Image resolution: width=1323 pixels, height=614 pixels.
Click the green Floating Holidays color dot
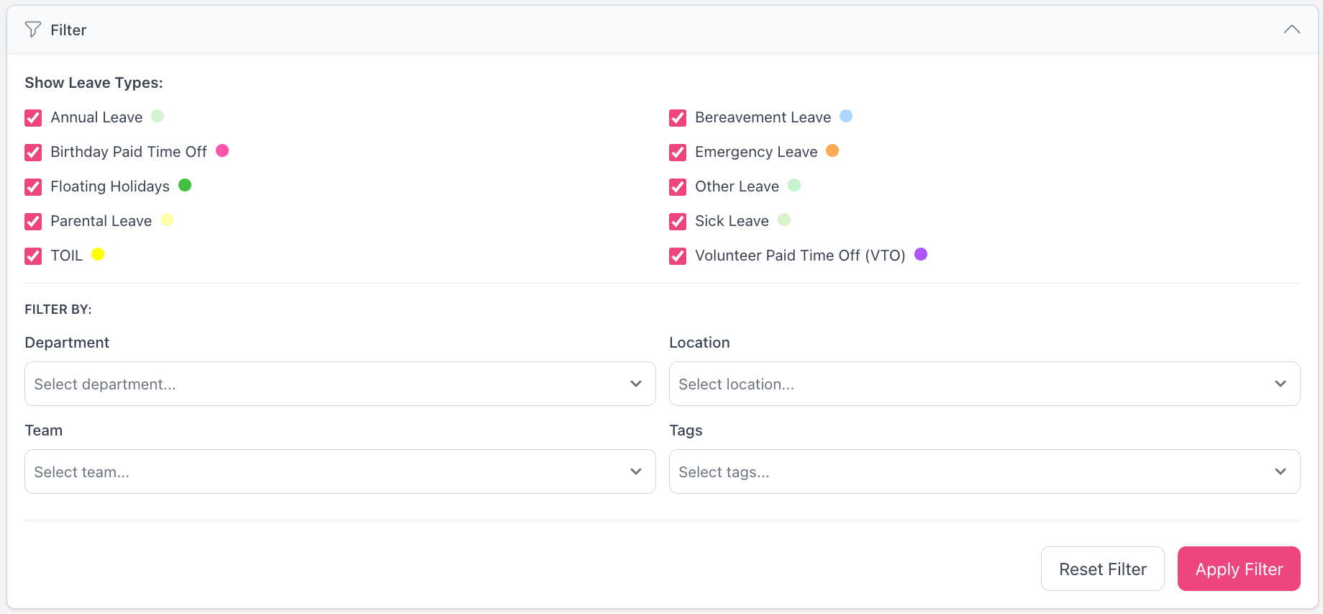185,185
